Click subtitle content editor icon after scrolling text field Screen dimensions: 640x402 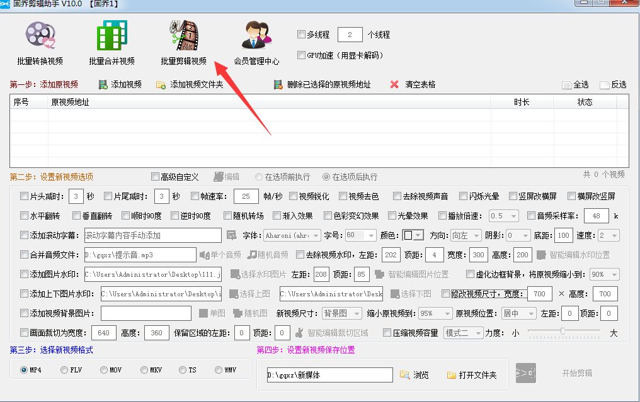pyautogui.click(x=231, y=235)
